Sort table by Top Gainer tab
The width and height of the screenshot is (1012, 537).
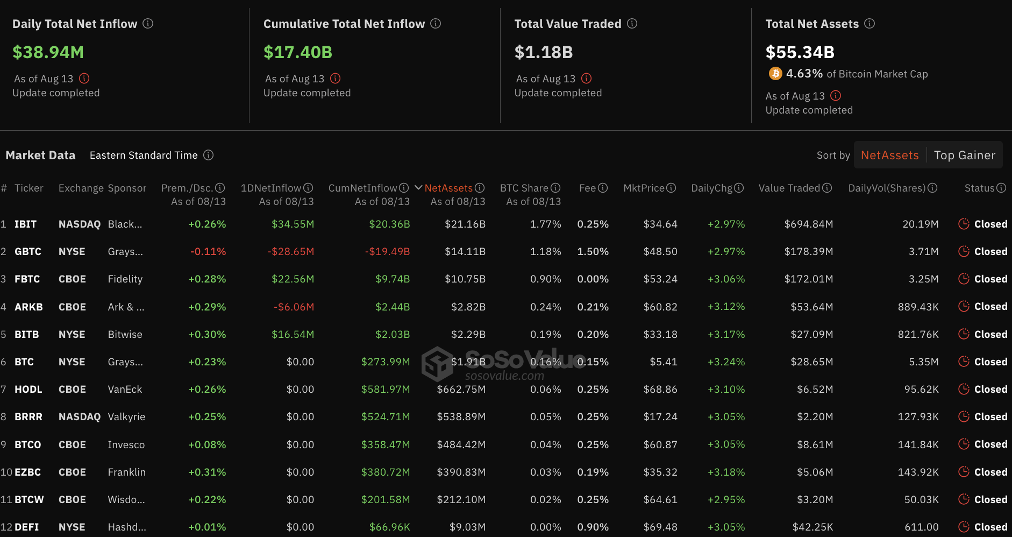click(965, 155)
